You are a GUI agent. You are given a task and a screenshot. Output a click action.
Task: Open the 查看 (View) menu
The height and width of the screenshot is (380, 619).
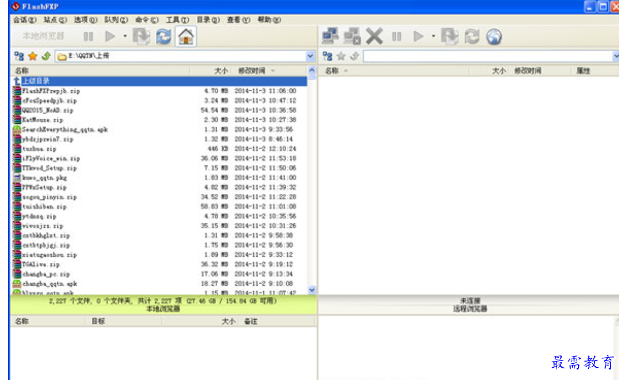coord(238,20)
